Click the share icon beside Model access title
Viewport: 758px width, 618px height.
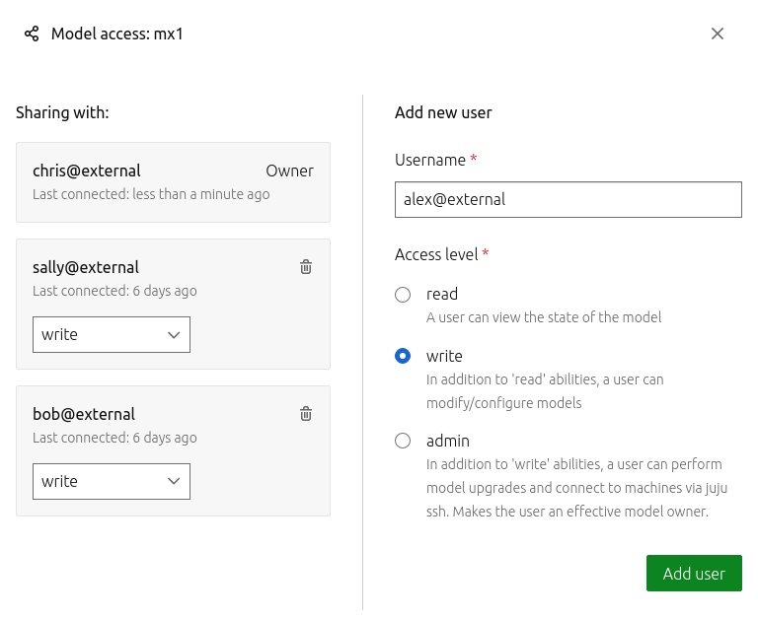32,34
